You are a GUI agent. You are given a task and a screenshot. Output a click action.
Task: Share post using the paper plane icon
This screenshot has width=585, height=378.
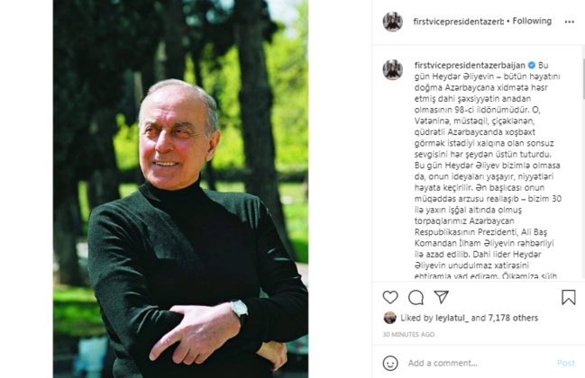pyautogui.click(x=441, y=297)
